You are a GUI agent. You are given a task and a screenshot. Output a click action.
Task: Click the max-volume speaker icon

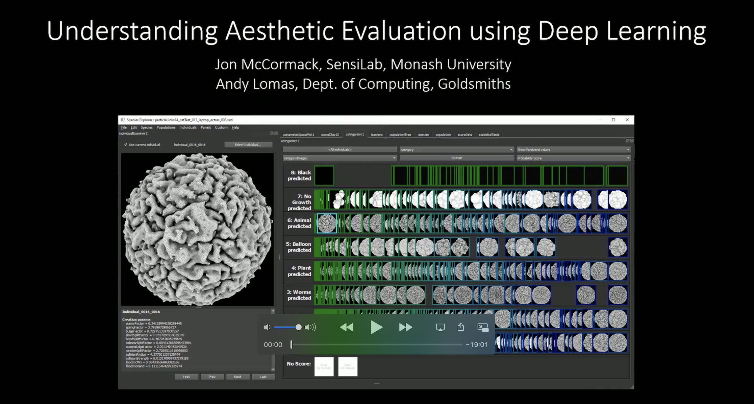point(310,327)
